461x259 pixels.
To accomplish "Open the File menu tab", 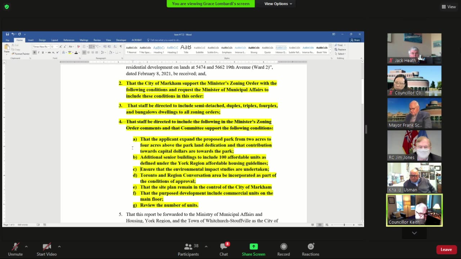I will coord(8,40).
